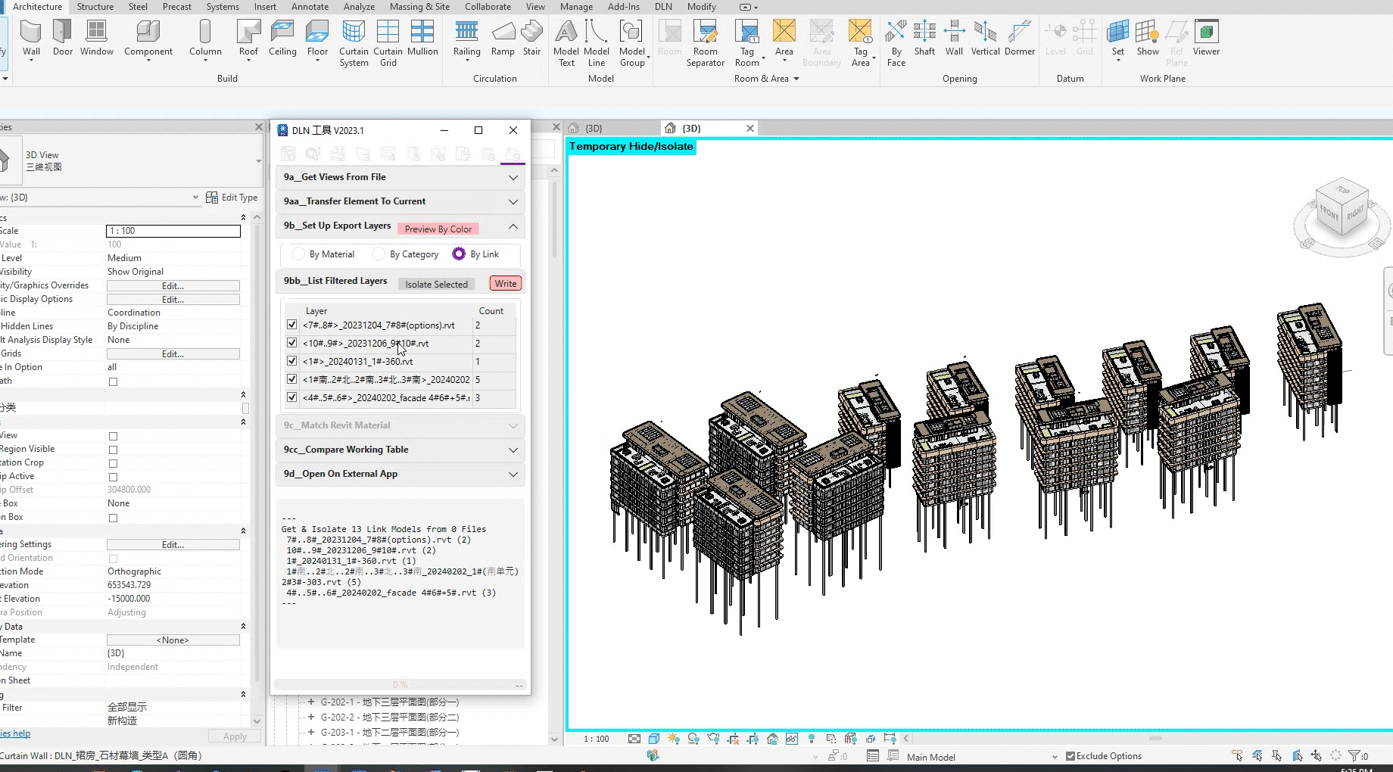1393x772 pixels.
Task: Uncheck the 1# 20240131 1#-360.rvt layer
Action: [291, 361]
